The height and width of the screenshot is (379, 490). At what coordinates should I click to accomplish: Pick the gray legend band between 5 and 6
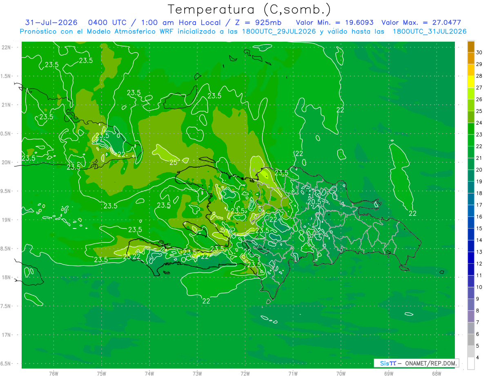pyautogui.click(x=471, y=340)
